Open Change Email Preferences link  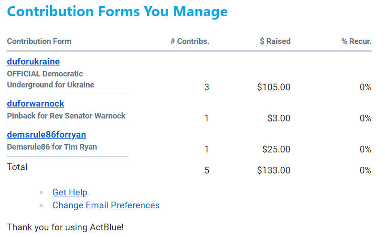click(106, 205)
